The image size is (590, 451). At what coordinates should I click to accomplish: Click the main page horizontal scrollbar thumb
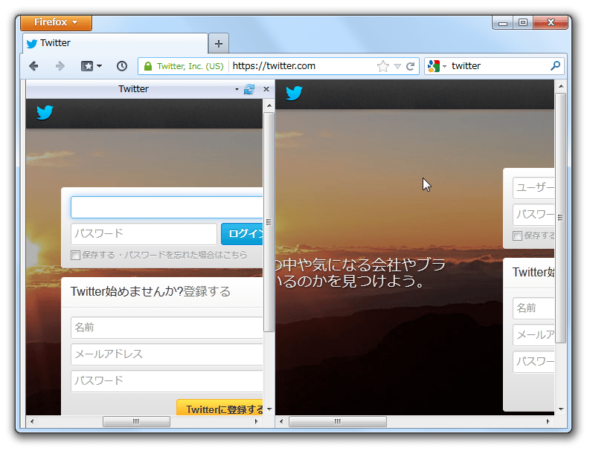tap(338, 422)
